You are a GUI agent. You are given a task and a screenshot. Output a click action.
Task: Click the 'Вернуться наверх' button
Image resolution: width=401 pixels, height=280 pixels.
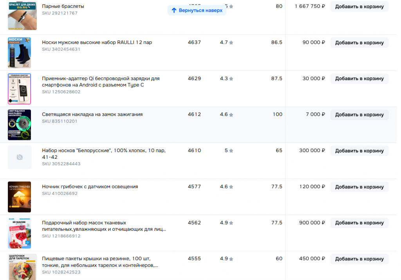(x=197, y=10)
